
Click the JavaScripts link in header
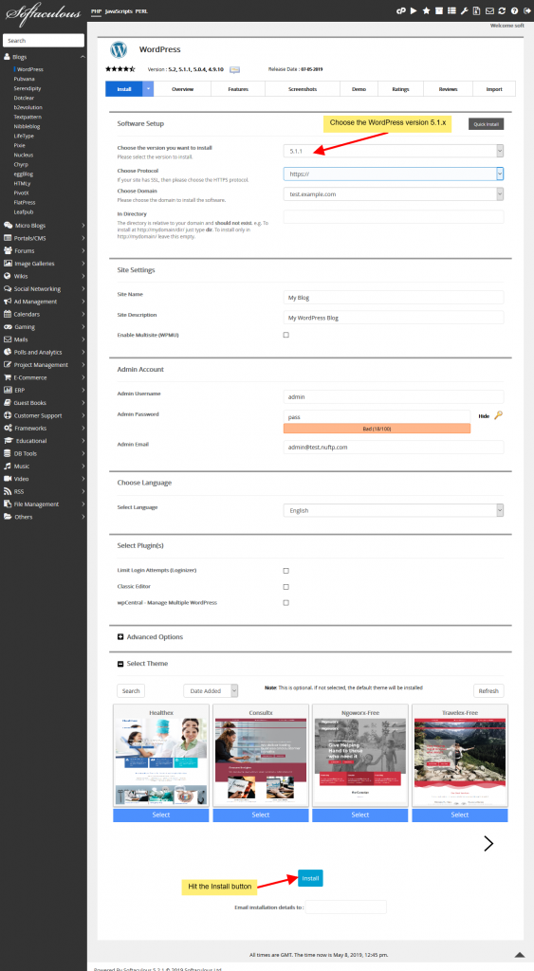(x=119, y=11)
